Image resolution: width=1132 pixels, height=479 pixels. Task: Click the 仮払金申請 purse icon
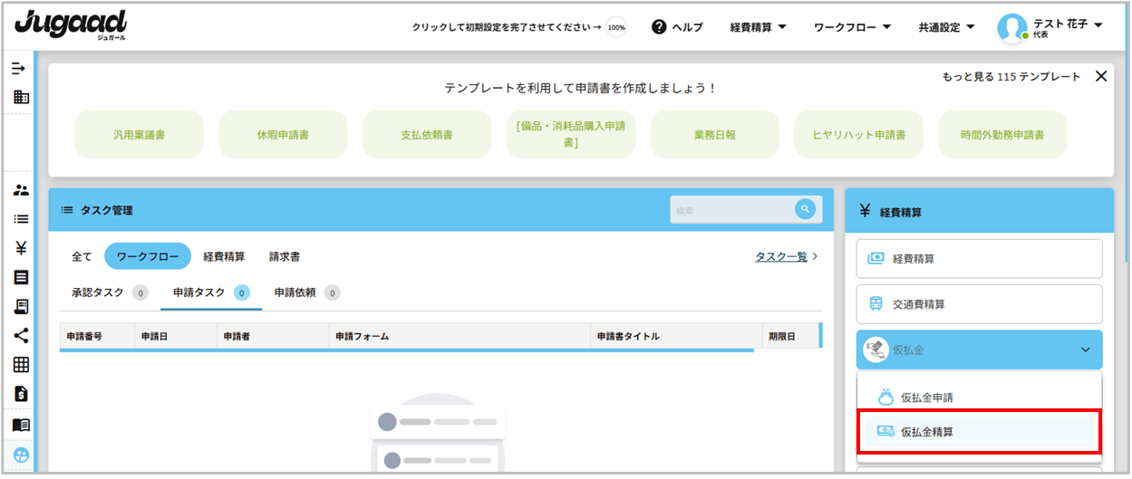(x=885, y=398)
